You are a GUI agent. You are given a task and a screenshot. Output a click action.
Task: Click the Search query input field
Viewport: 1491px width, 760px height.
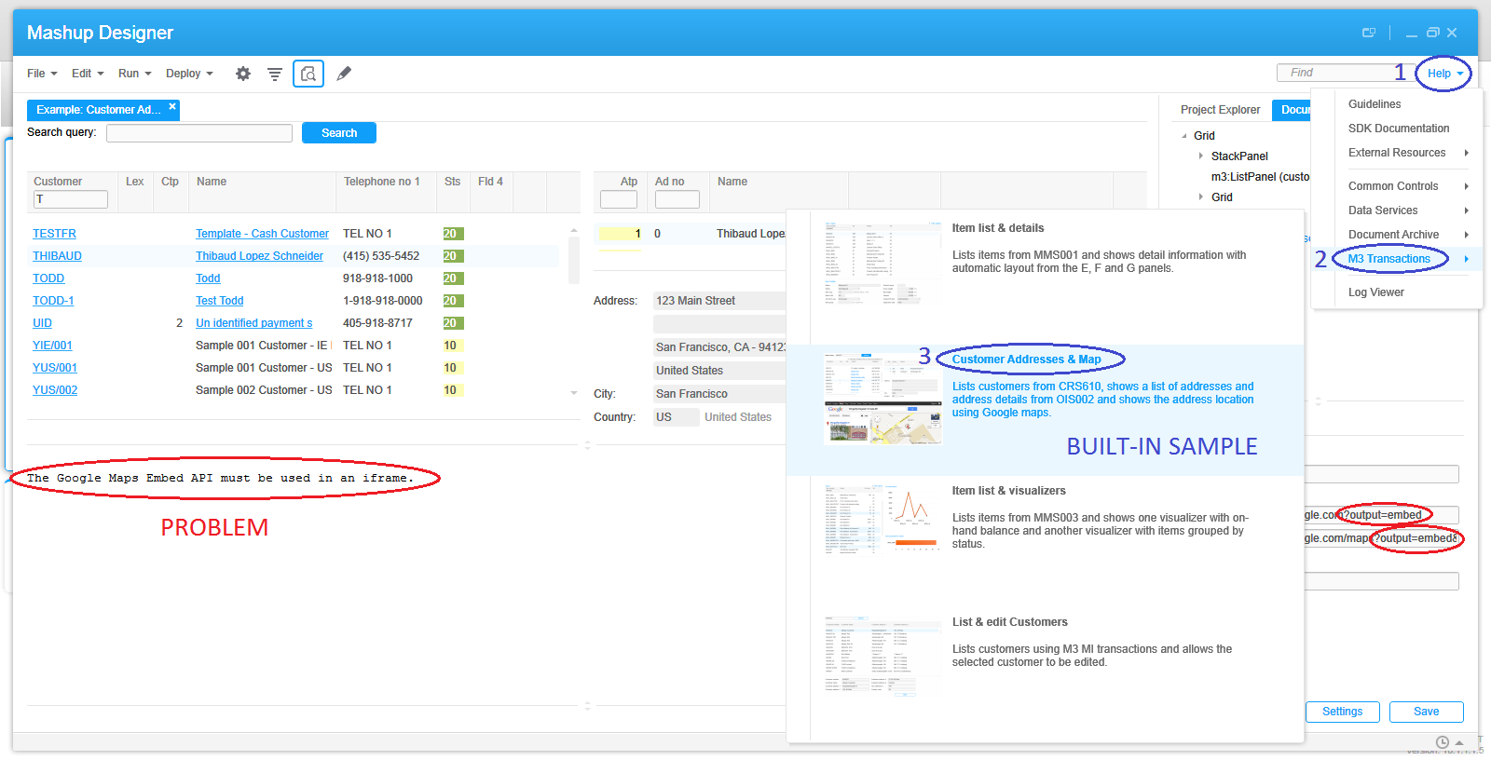[x=199, y=133]
